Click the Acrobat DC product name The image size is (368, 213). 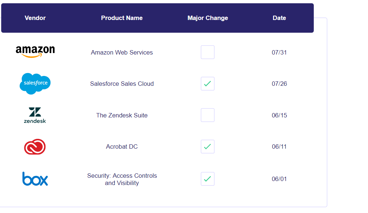tap(122, 146)
